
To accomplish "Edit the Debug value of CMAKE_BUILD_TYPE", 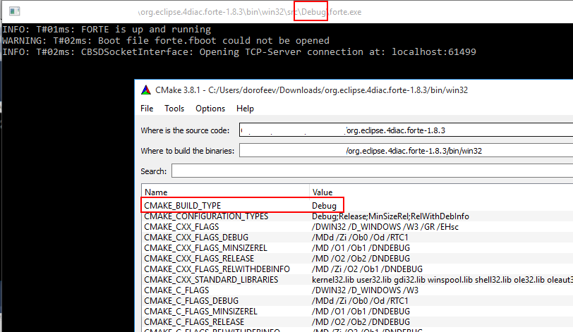I will pyautogui.click(x=324, y=205).
